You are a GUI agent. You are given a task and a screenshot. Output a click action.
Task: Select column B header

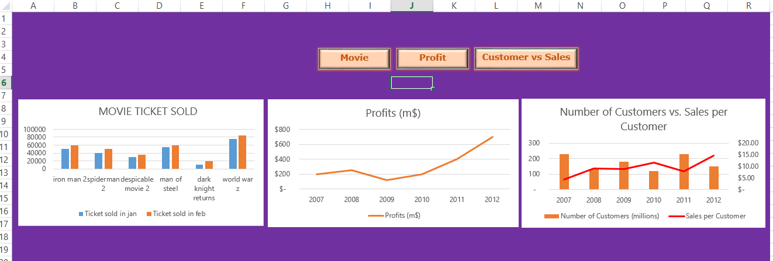pyautogui.click(x=75, y=6)
